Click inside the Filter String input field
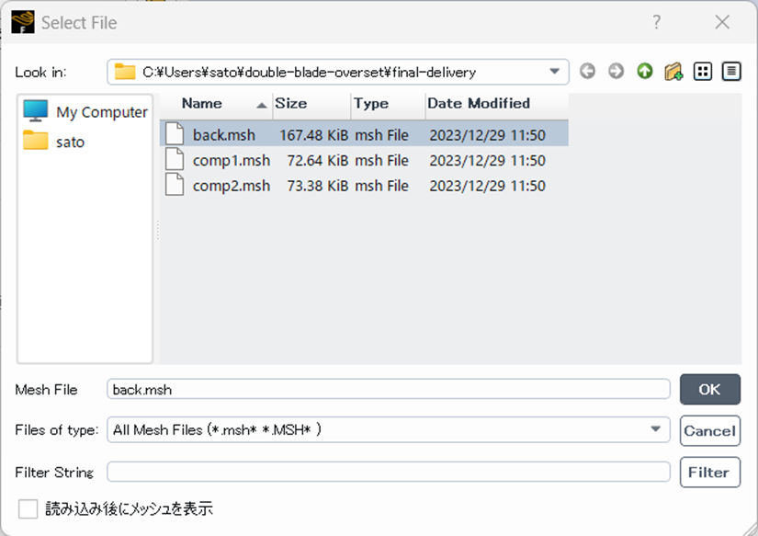This screenshot has height=536, width=758. 388,472
